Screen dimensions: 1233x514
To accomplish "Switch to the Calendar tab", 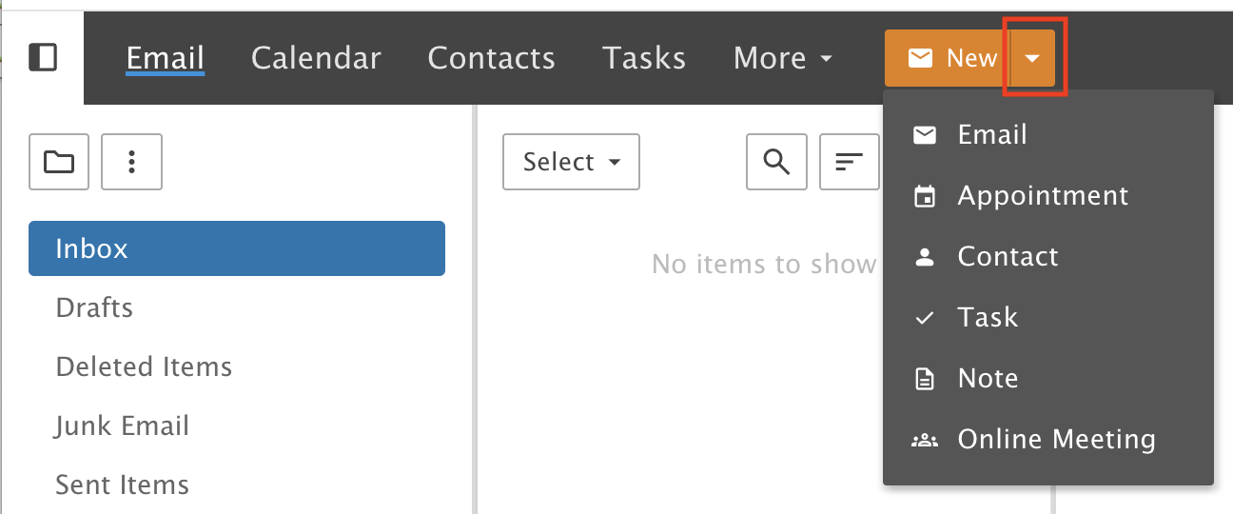I will coord(316,58).
